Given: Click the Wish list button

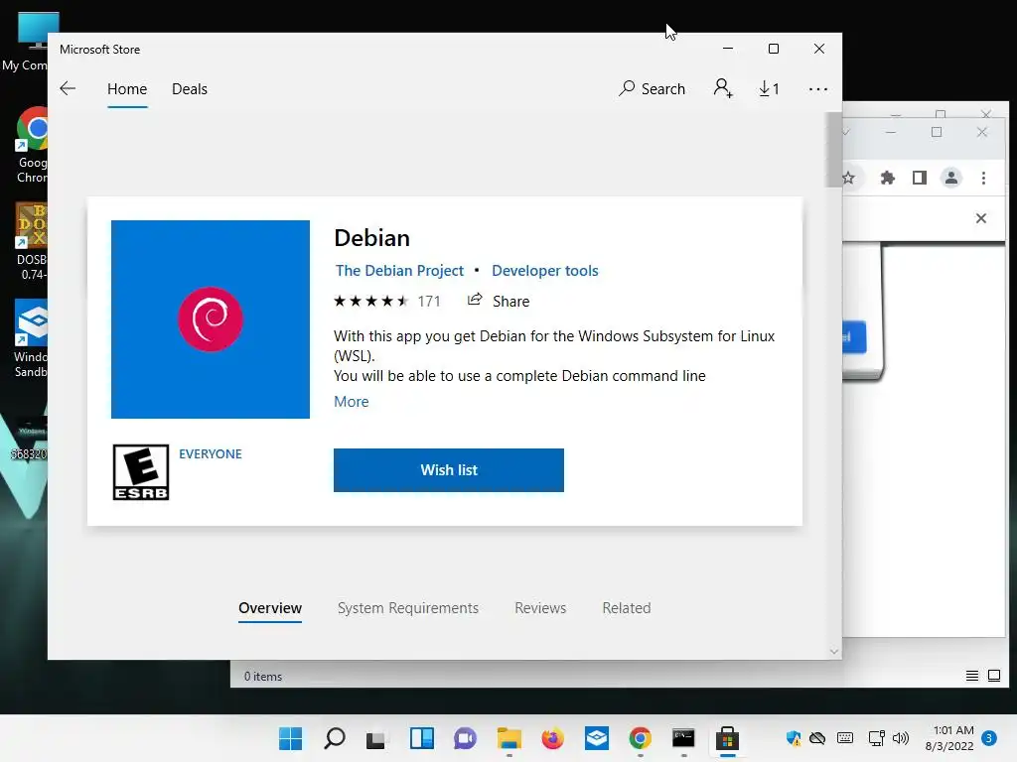Looking at the screenshot, I should [449, 470].
